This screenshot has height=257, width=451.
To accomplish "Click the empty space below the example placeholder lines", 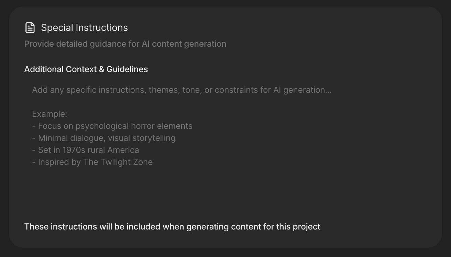I will 206,189.
